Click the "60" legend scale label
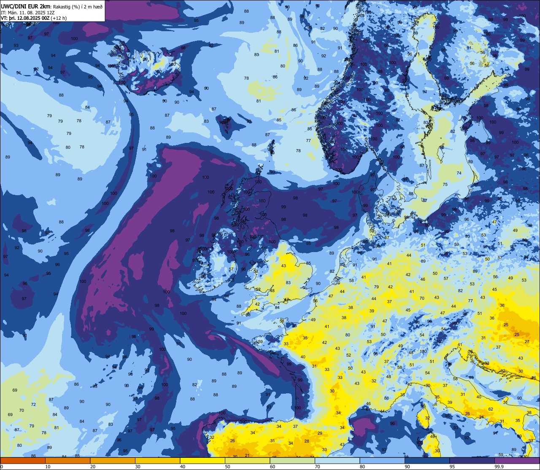 click(x=273, y=467)
